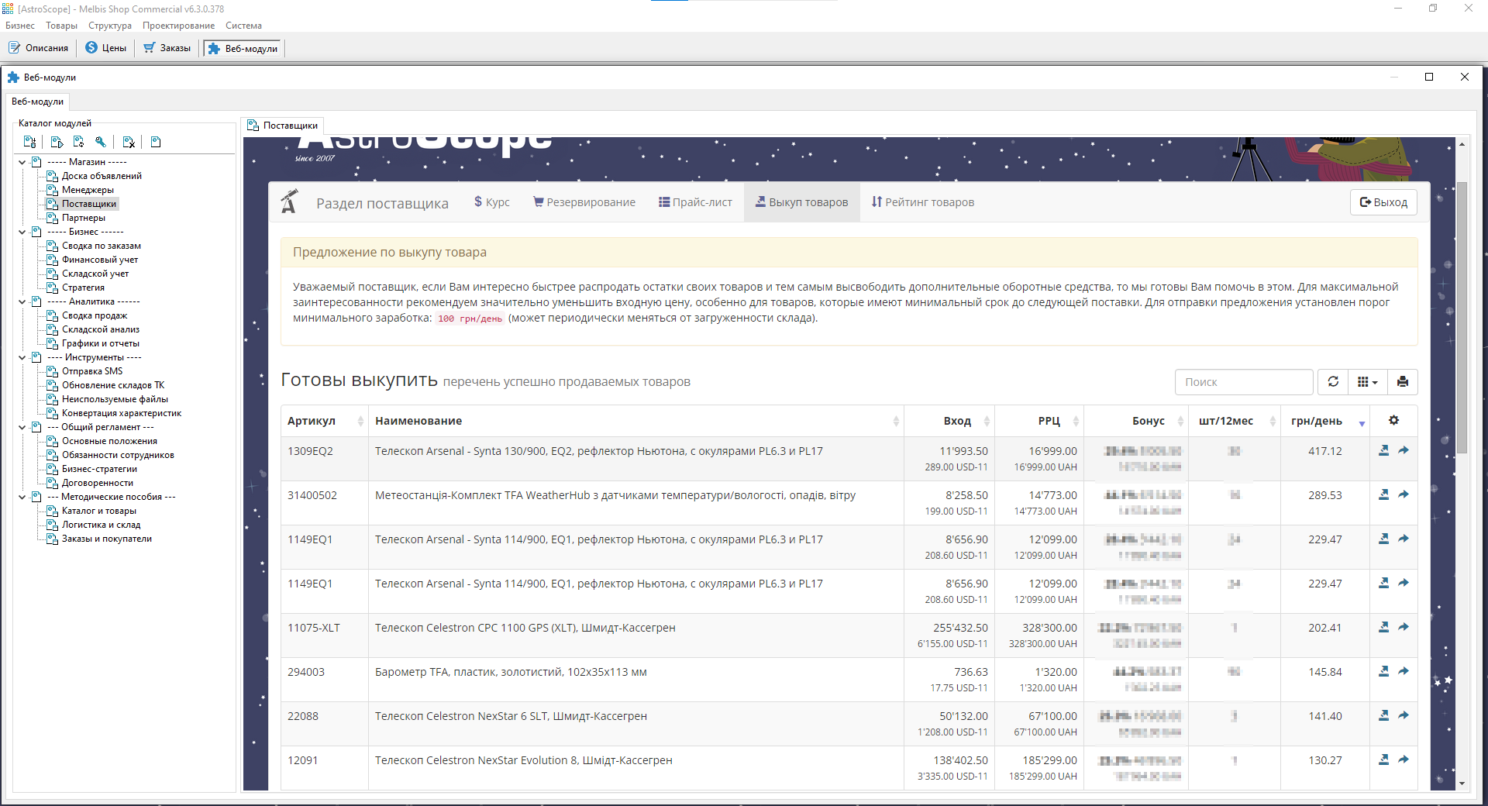Select Складской анализ in the module tree
Viewport: 1488px width, 806px height.
(x=101, y=329)
